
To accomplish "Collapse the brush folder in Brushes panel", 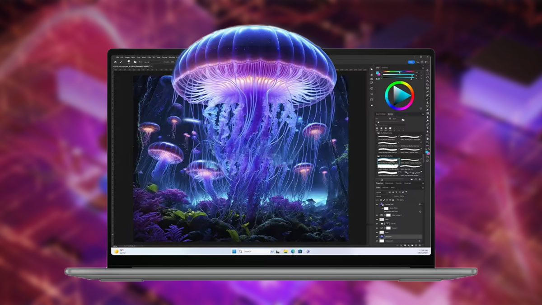I will click(x=377, y=133).
